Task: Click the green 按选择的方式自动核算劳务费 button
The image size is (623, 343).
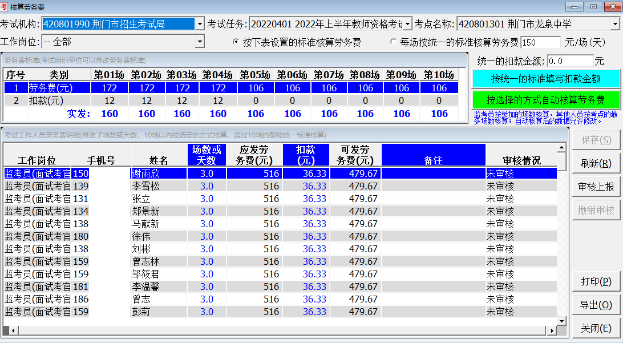Action: point(546,99)
